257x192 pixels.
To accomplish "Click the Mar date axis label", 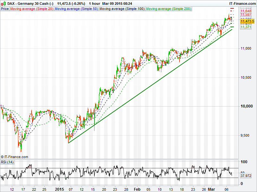I will pos(211,189).
